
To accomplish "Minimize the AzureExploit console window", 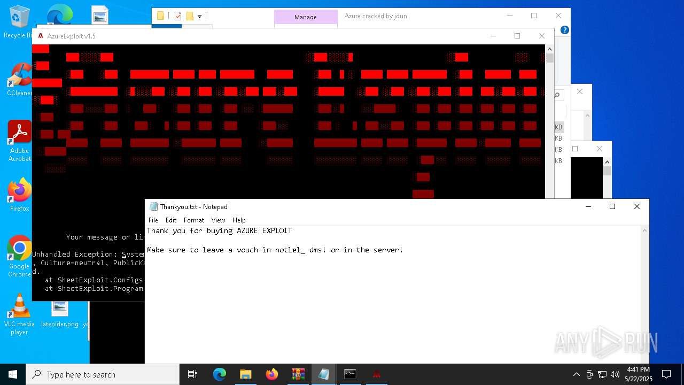I will (x=493, y=36).
